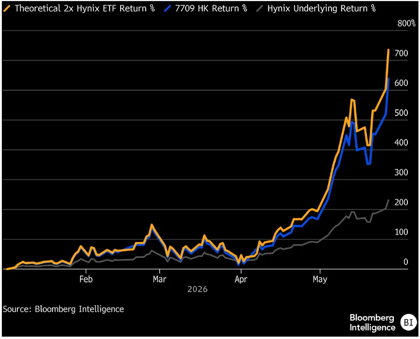Click the 700 y-axis label

point(401,53)
